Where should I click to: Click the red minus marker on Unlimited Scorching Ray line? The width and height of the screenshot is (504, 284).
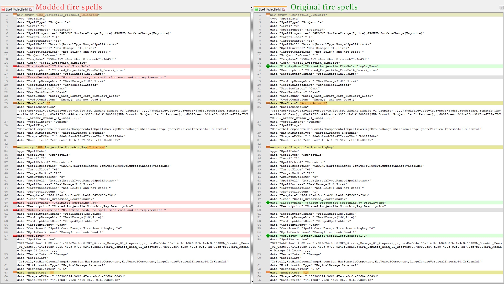click(x=15, y=203)
